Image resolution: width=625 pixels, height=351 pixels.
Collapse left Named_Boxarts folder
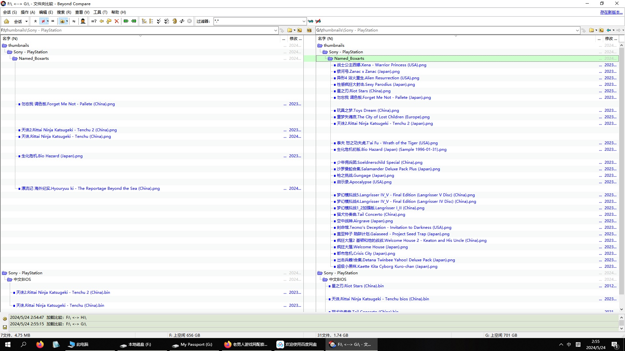(x=15, y=58)
